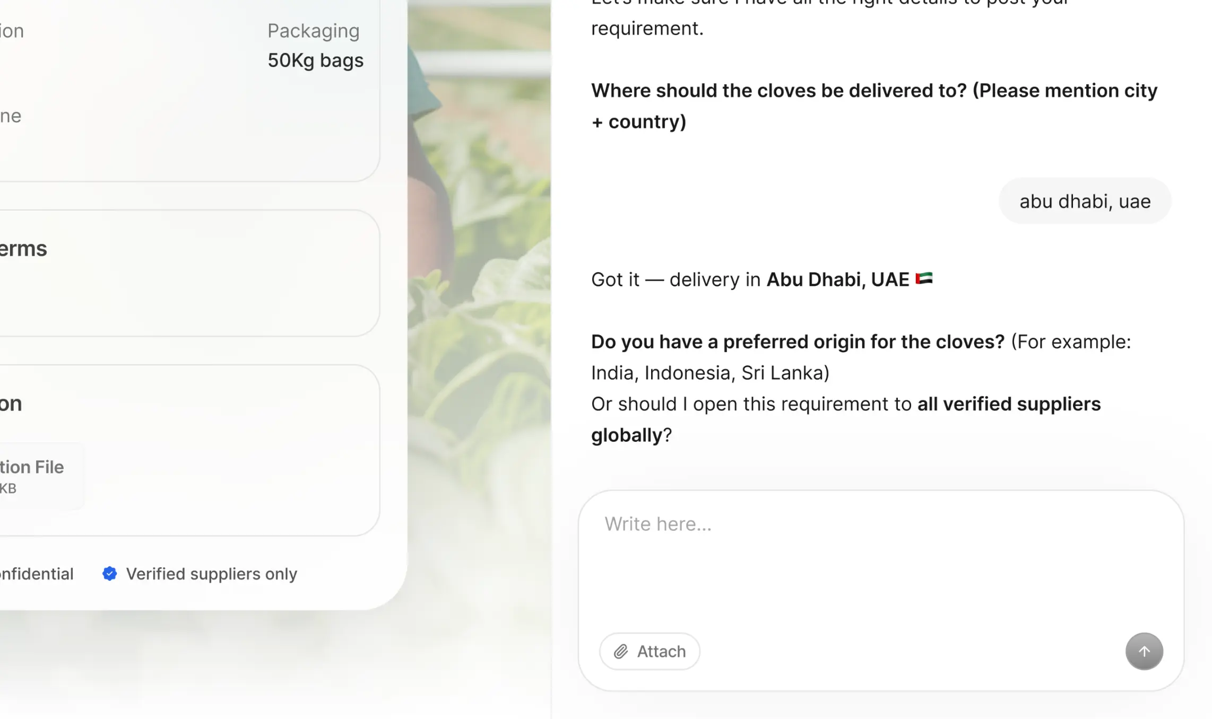The height and width of the screenshot is (719, 1212).
Task: Click the UAE flag emoji
Action: [x=924, y=278]
